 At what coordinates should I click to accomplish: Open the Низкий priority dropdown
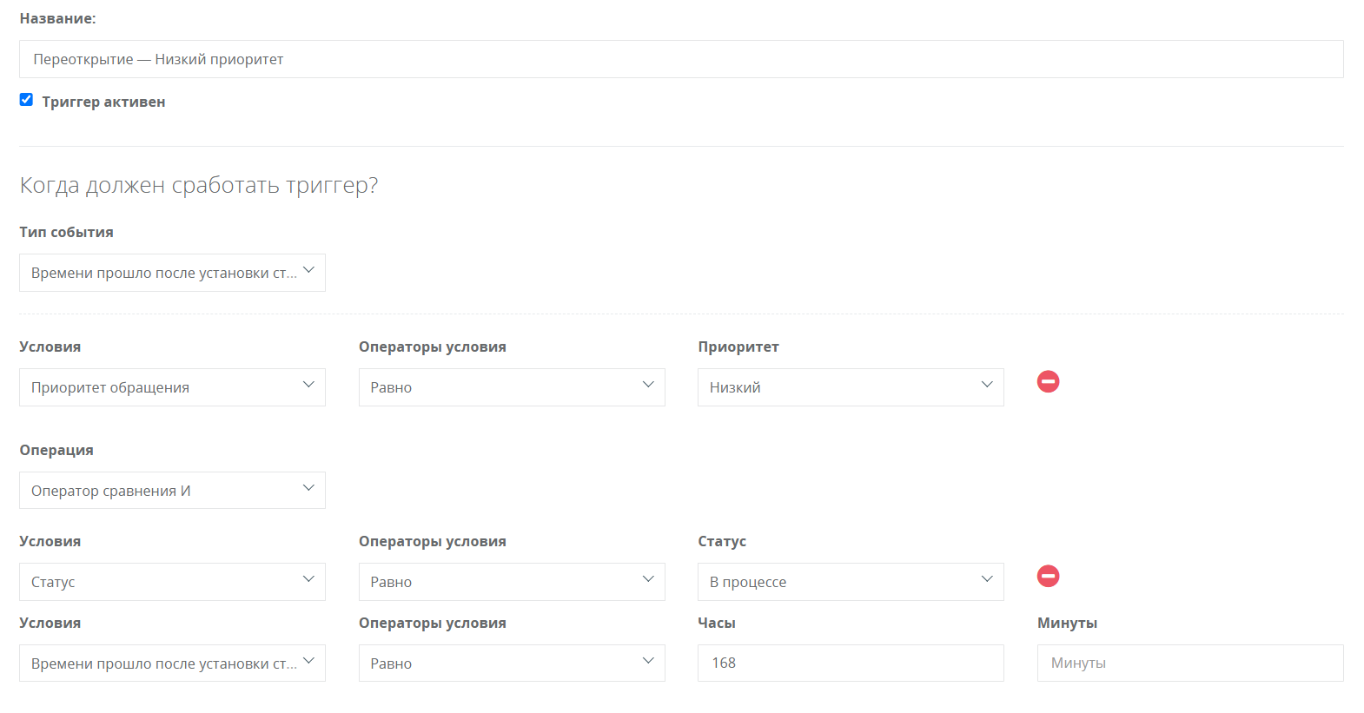851,387
